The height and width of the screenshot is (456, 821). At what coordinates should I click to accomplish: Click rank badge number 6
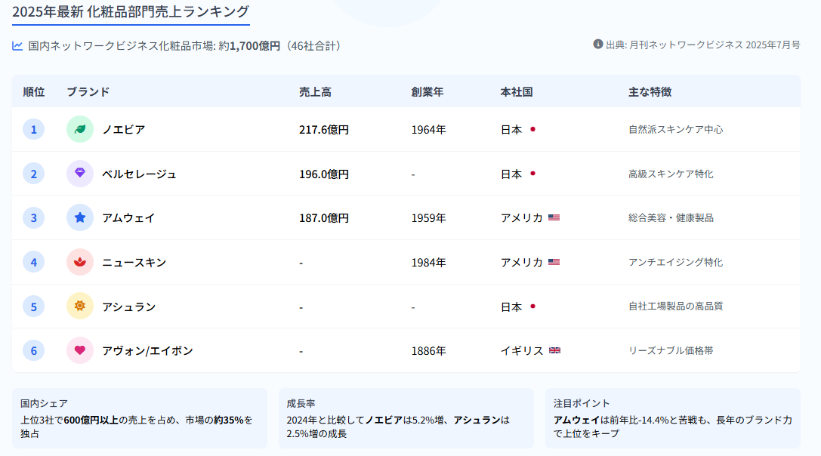(33, 351)
